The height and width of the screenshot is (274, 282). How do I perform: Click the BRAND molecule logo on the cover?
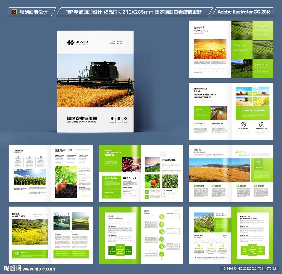70,42
